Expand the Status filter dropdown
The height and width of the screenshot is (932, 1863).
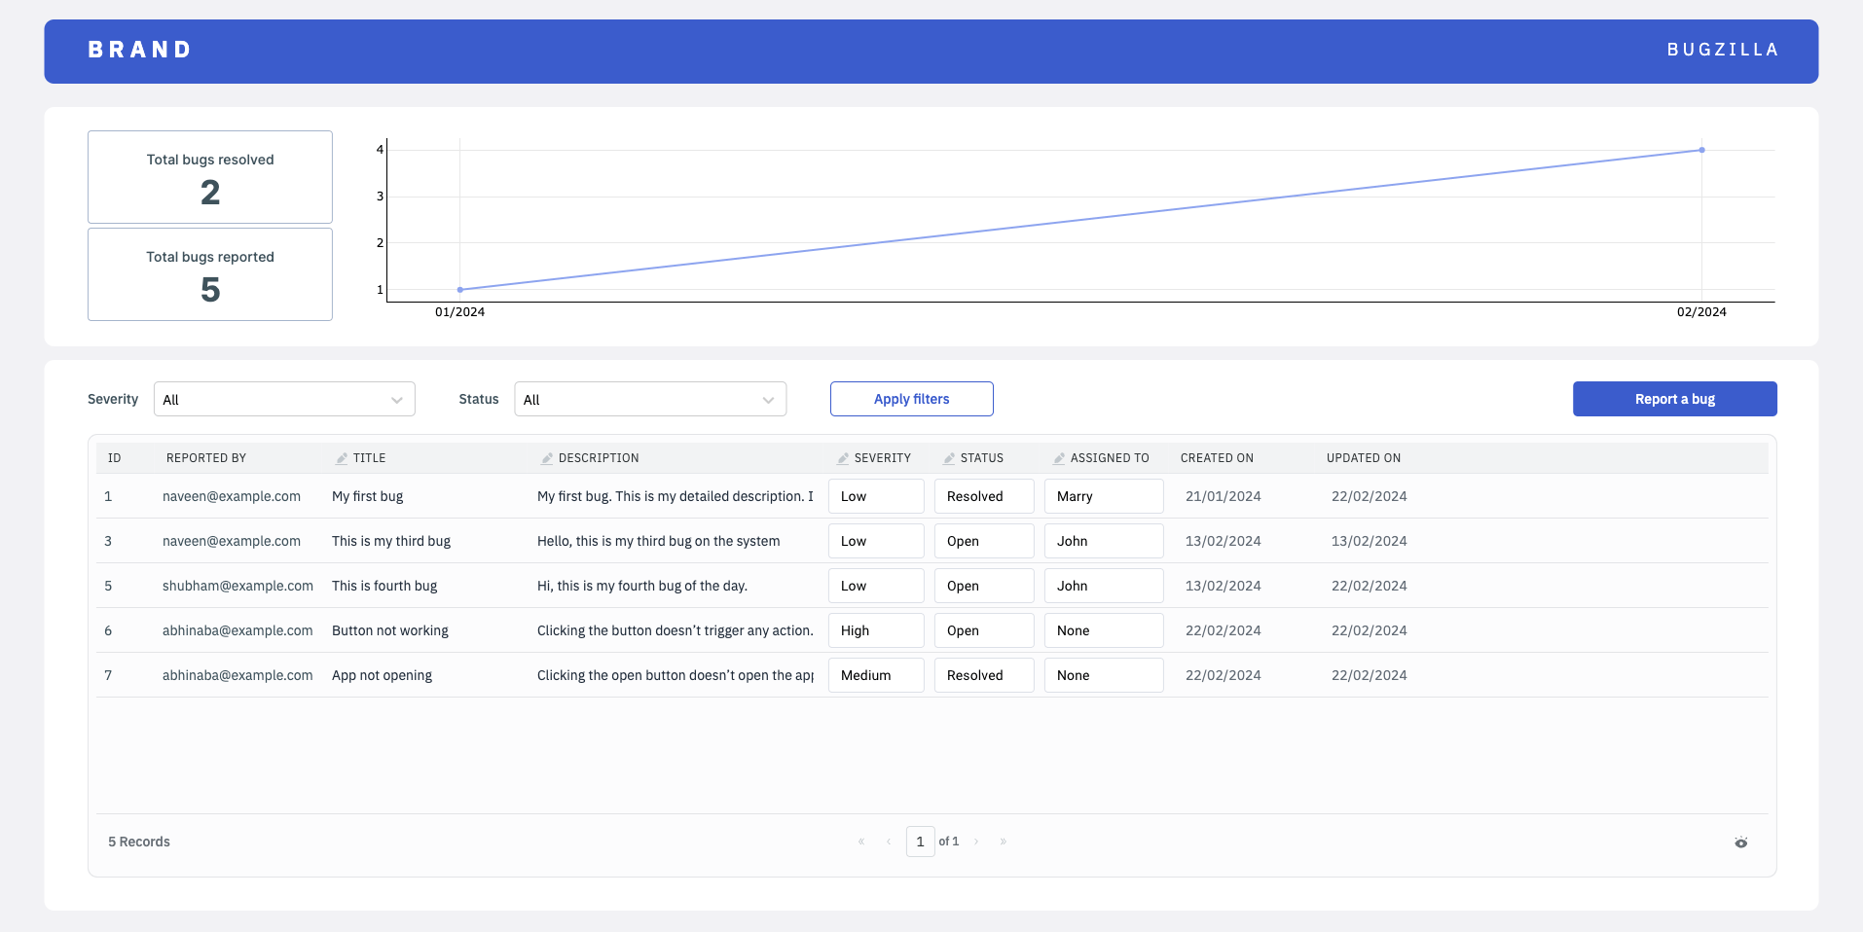point(649,399)
